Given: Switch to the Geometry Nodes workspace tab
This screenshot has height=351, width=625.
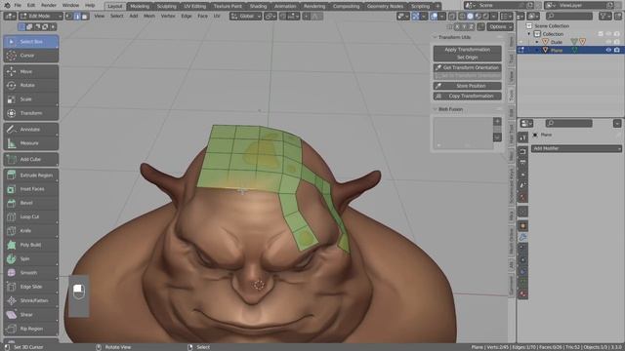Looking at the screenshot, I should [x=385, y=6].
